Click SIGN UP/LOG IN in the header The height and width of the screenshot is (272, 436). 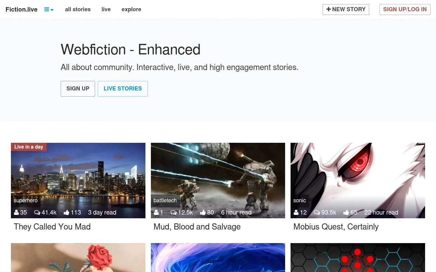(405, 10)
